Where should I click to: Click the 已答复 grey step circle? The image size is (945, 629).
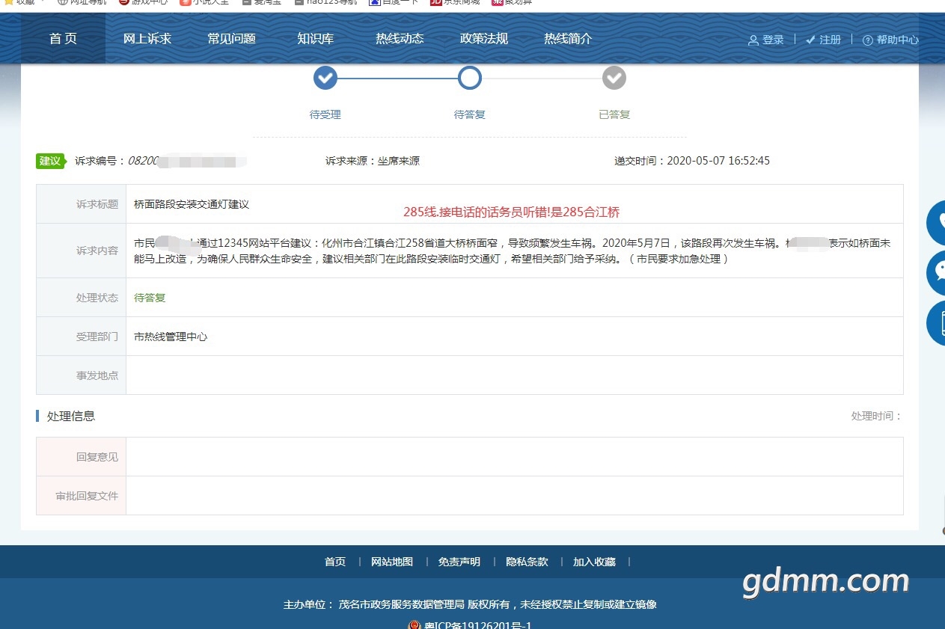point(614,78)
